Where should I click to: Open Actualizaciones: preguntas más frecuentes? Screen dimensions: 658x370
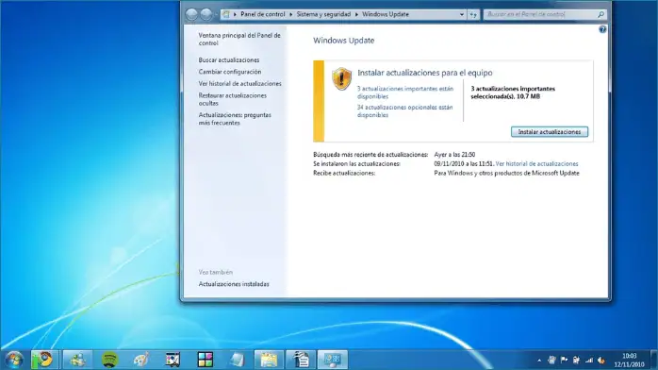[235, 119]
